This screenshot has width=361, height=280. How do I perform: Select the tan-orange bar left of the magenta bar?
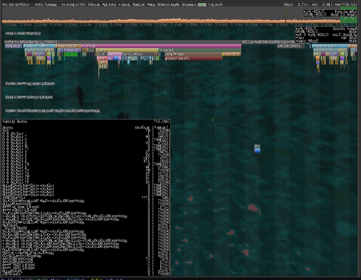tap(68, 46)
